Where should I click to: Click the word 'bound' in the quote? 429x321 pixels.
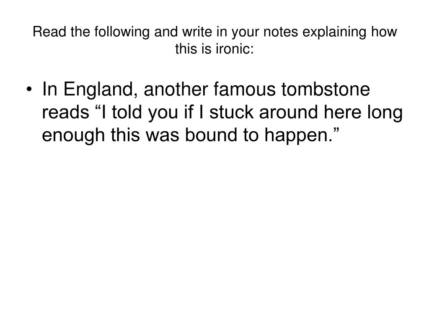(x=211, y=135)
